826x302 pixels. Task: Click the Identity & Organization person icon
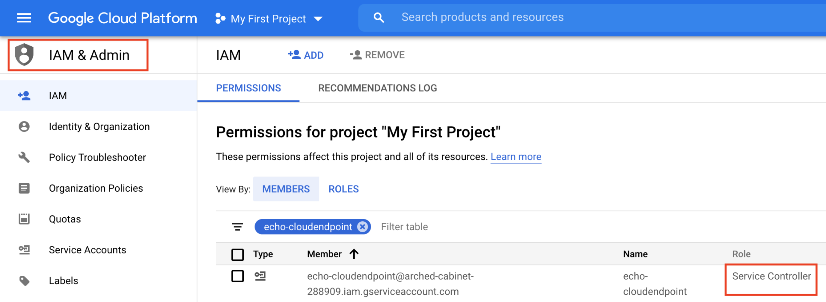[24, 126]
